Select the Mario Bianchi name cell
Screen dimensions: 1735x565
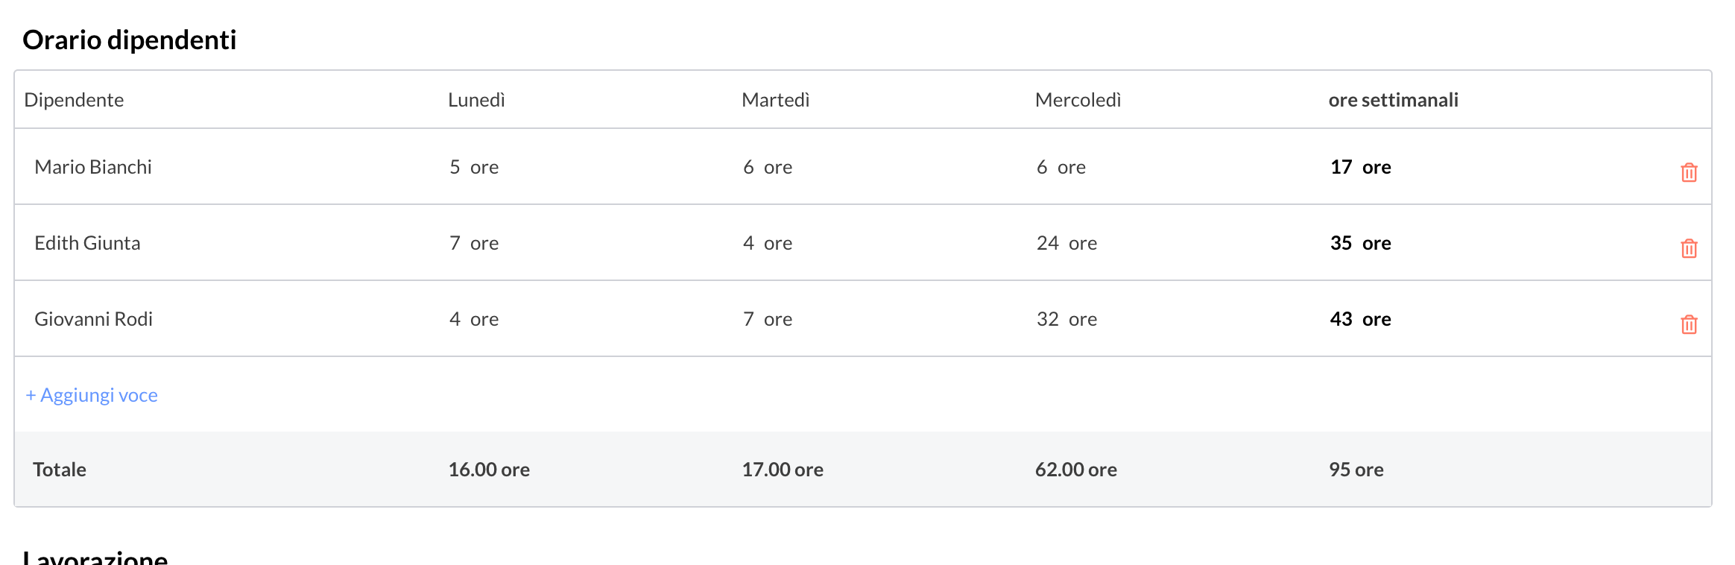[x=93, y=167]
